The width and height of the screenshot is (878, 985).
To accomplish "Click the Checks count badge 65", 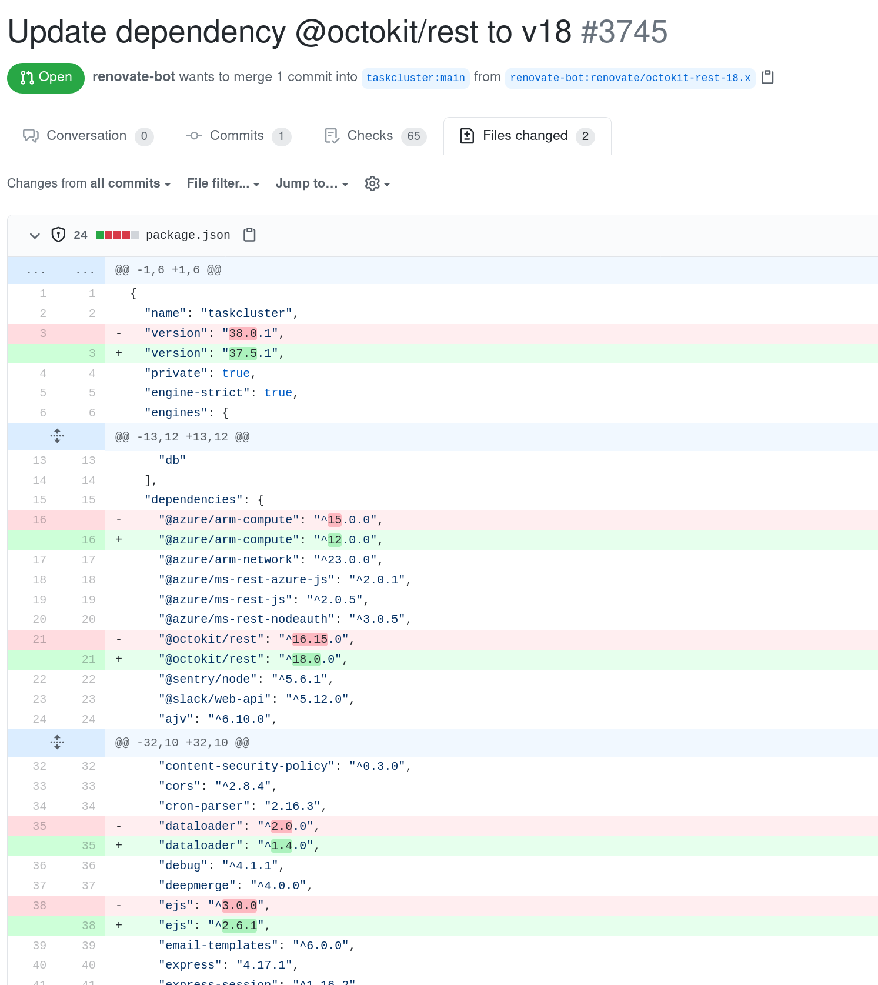I will pos(414,136).
